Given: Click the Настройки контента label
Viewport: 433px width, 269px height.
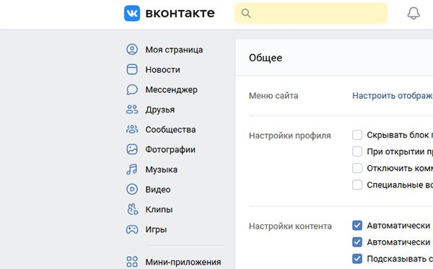Looking at the screenshot, I should coord(290,226).
